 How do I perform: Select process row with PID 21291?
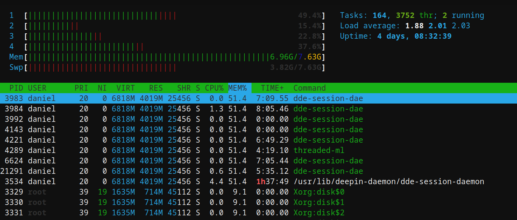tap(258, 171)
